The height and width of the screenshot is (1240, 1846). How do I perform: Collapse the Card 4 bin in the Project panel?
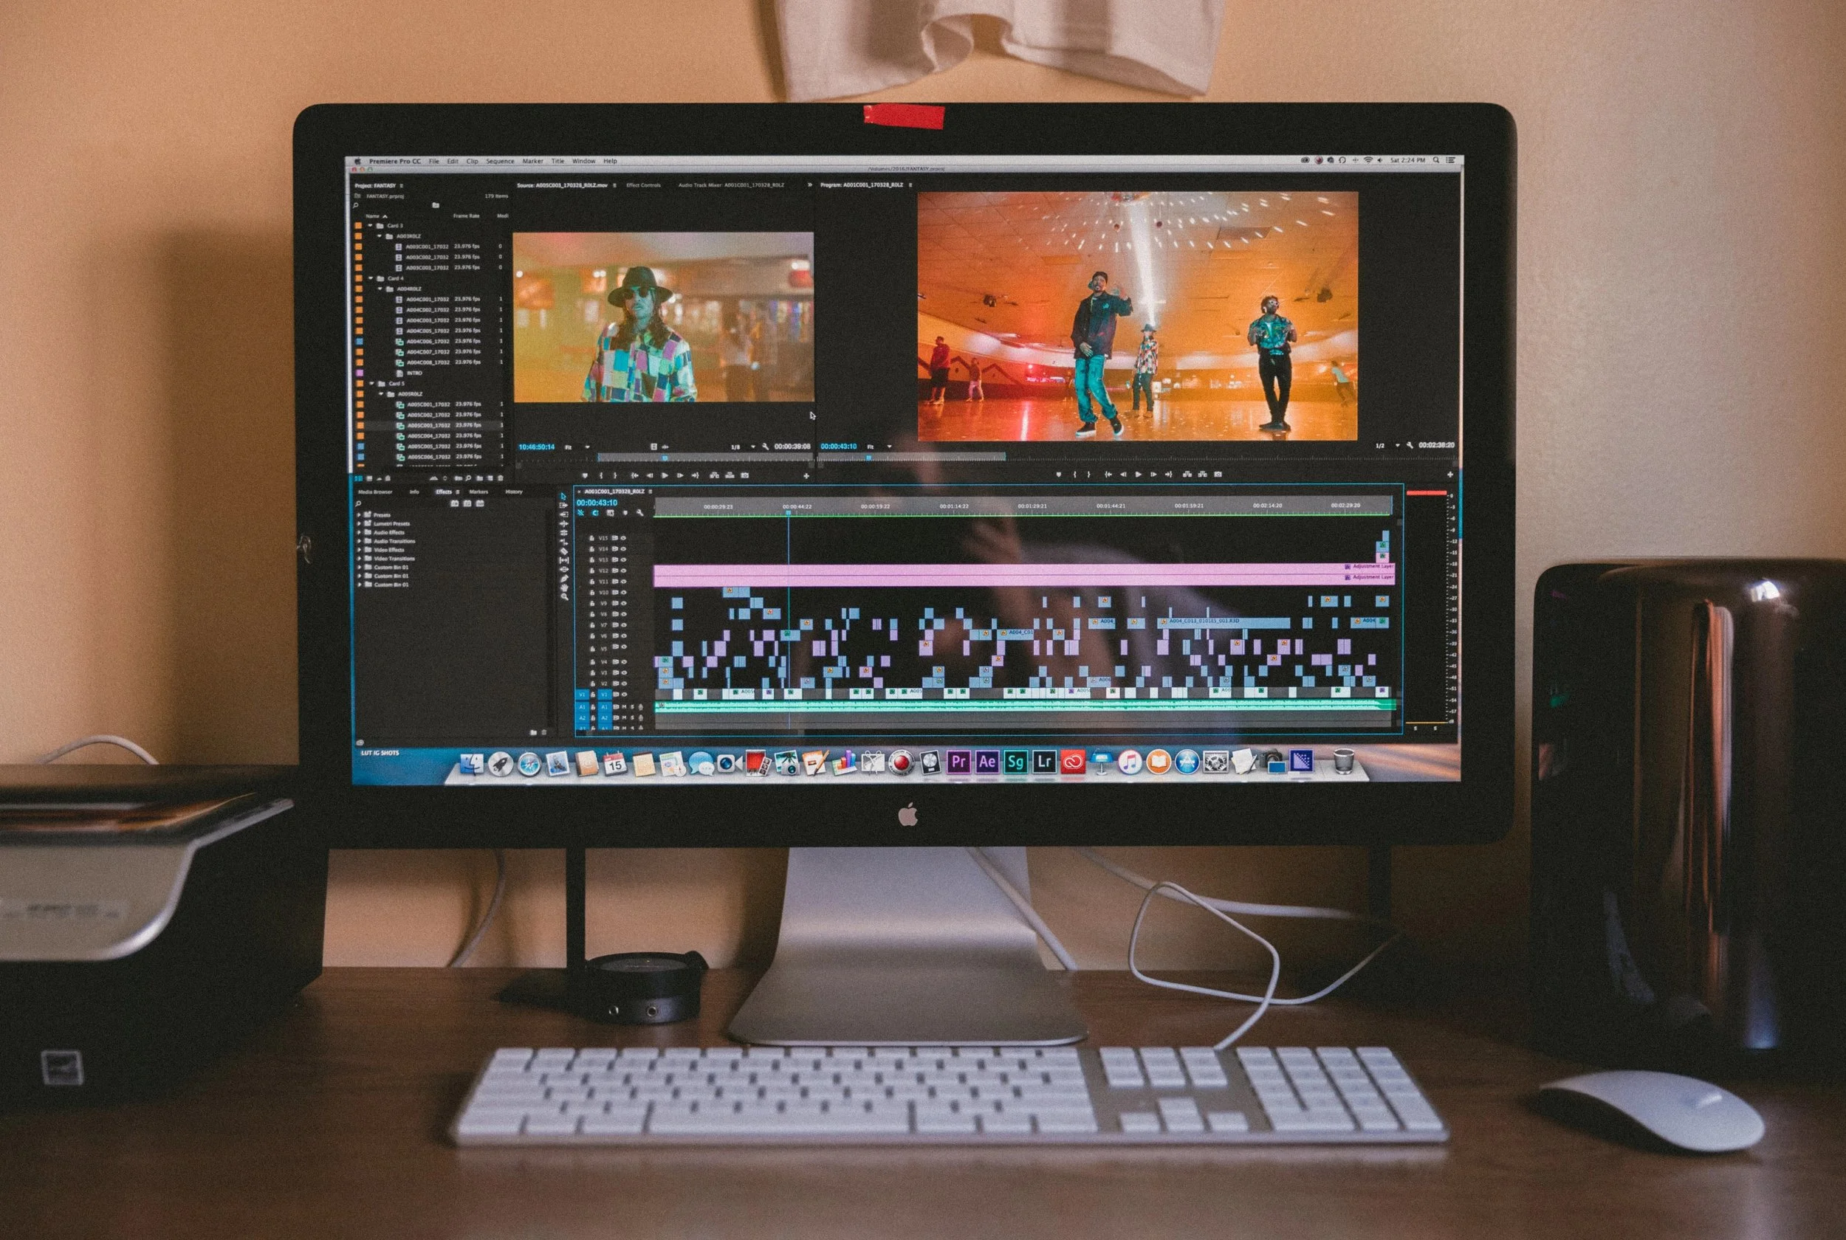pos(371,278)
